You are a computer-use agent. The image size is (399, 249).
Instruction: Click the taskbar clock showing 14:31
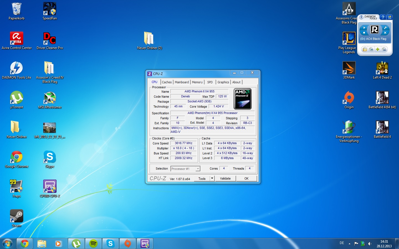[384, 244]
